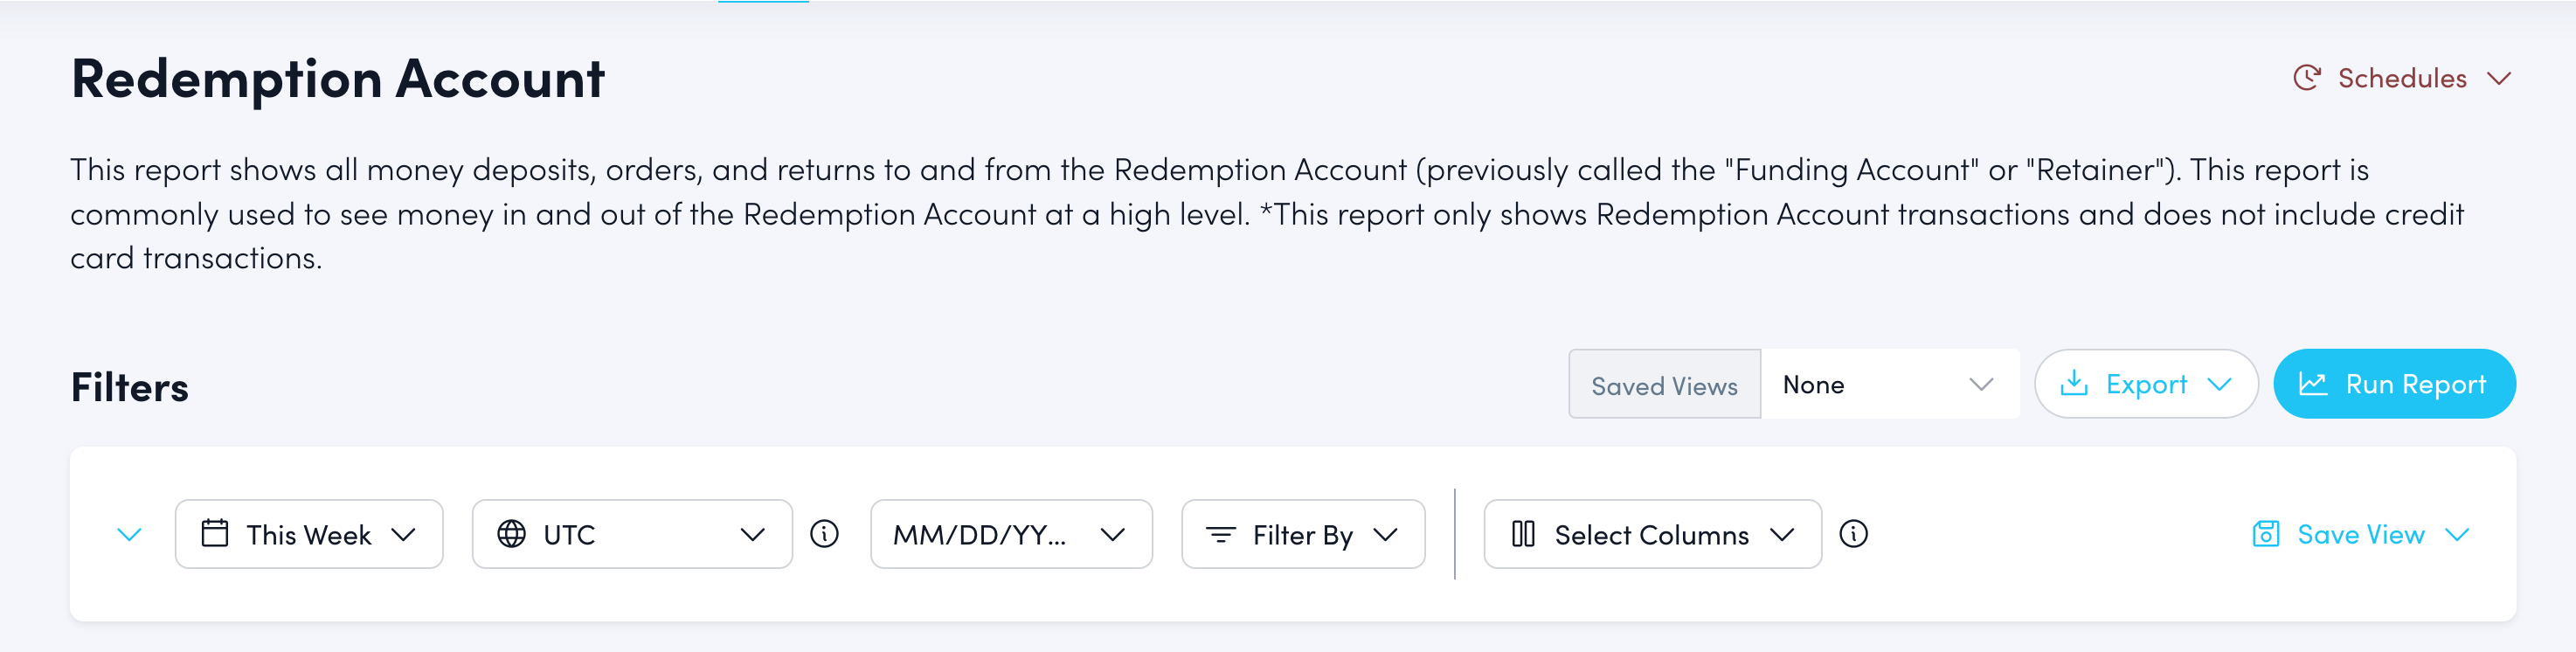This screenshot has height=652, width=2576.
Task: Click the Export download icon
Action: tap(2074, 383)
